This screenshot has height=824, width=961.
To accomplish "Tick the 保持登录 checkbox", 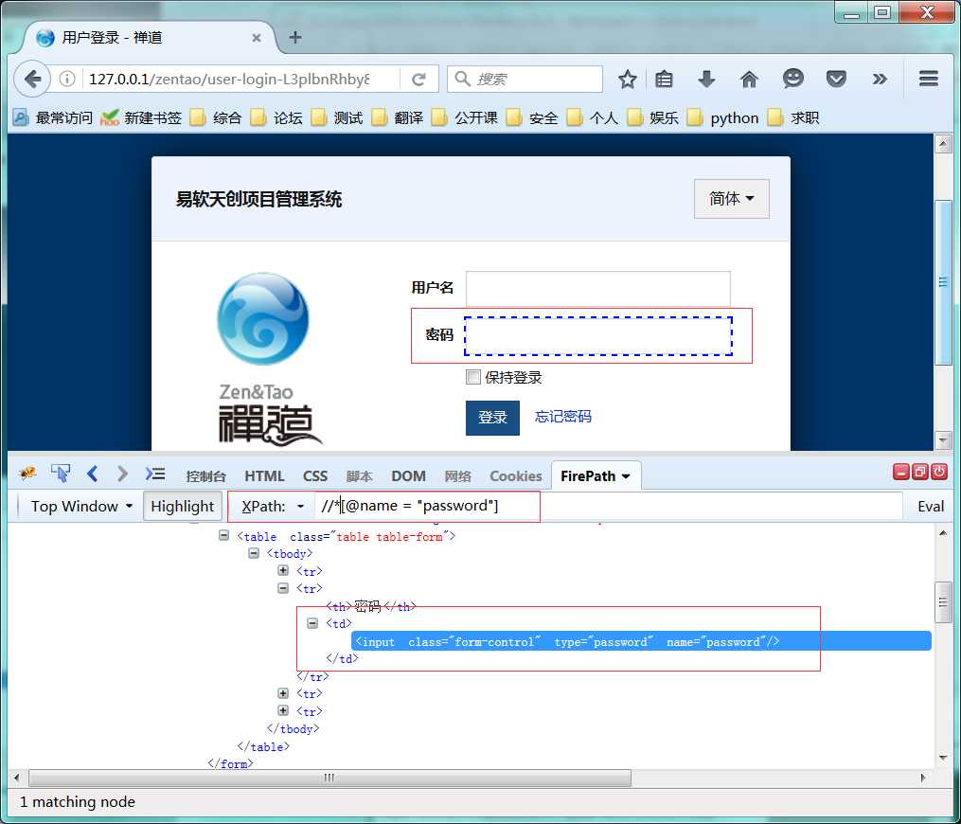I will (473, 376).
